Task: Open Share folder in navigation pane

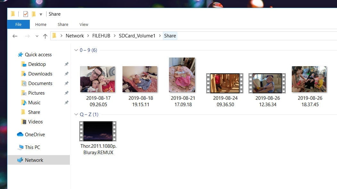Action: (34, 112)
